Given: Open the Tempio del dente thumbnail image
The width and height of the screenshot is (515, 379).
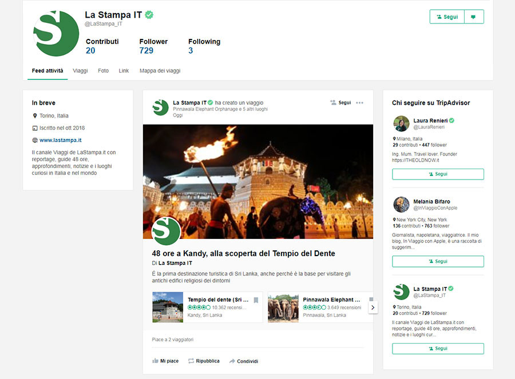Looking at the screenshot, I should point(168,307).
